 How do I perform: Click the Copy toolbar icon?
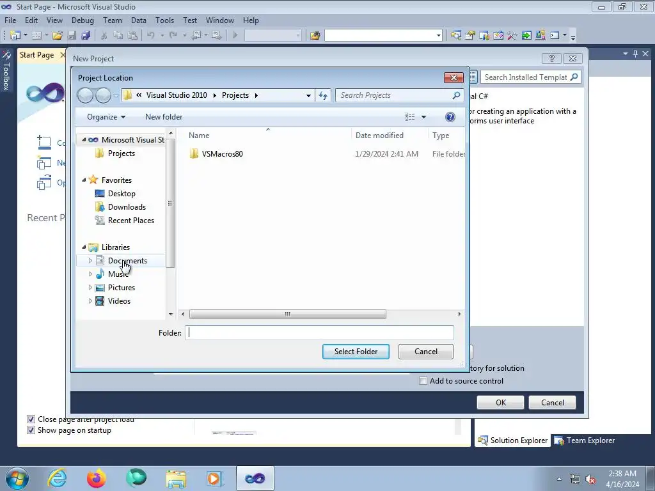tap(118, 36)
